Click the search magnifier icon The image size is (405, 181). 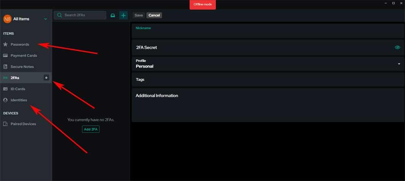pyautogui.click(x=60, y=15)
